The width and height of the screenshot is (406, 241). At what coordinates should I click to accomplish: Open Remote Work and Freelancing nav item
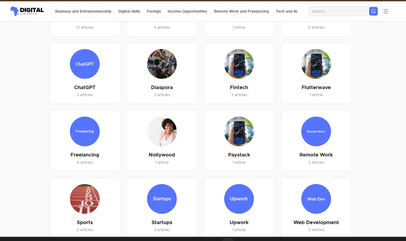click(x=241, y=11)
